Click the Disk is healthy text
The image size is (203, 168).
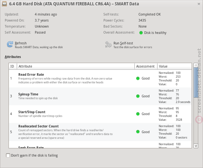[155, 33]
